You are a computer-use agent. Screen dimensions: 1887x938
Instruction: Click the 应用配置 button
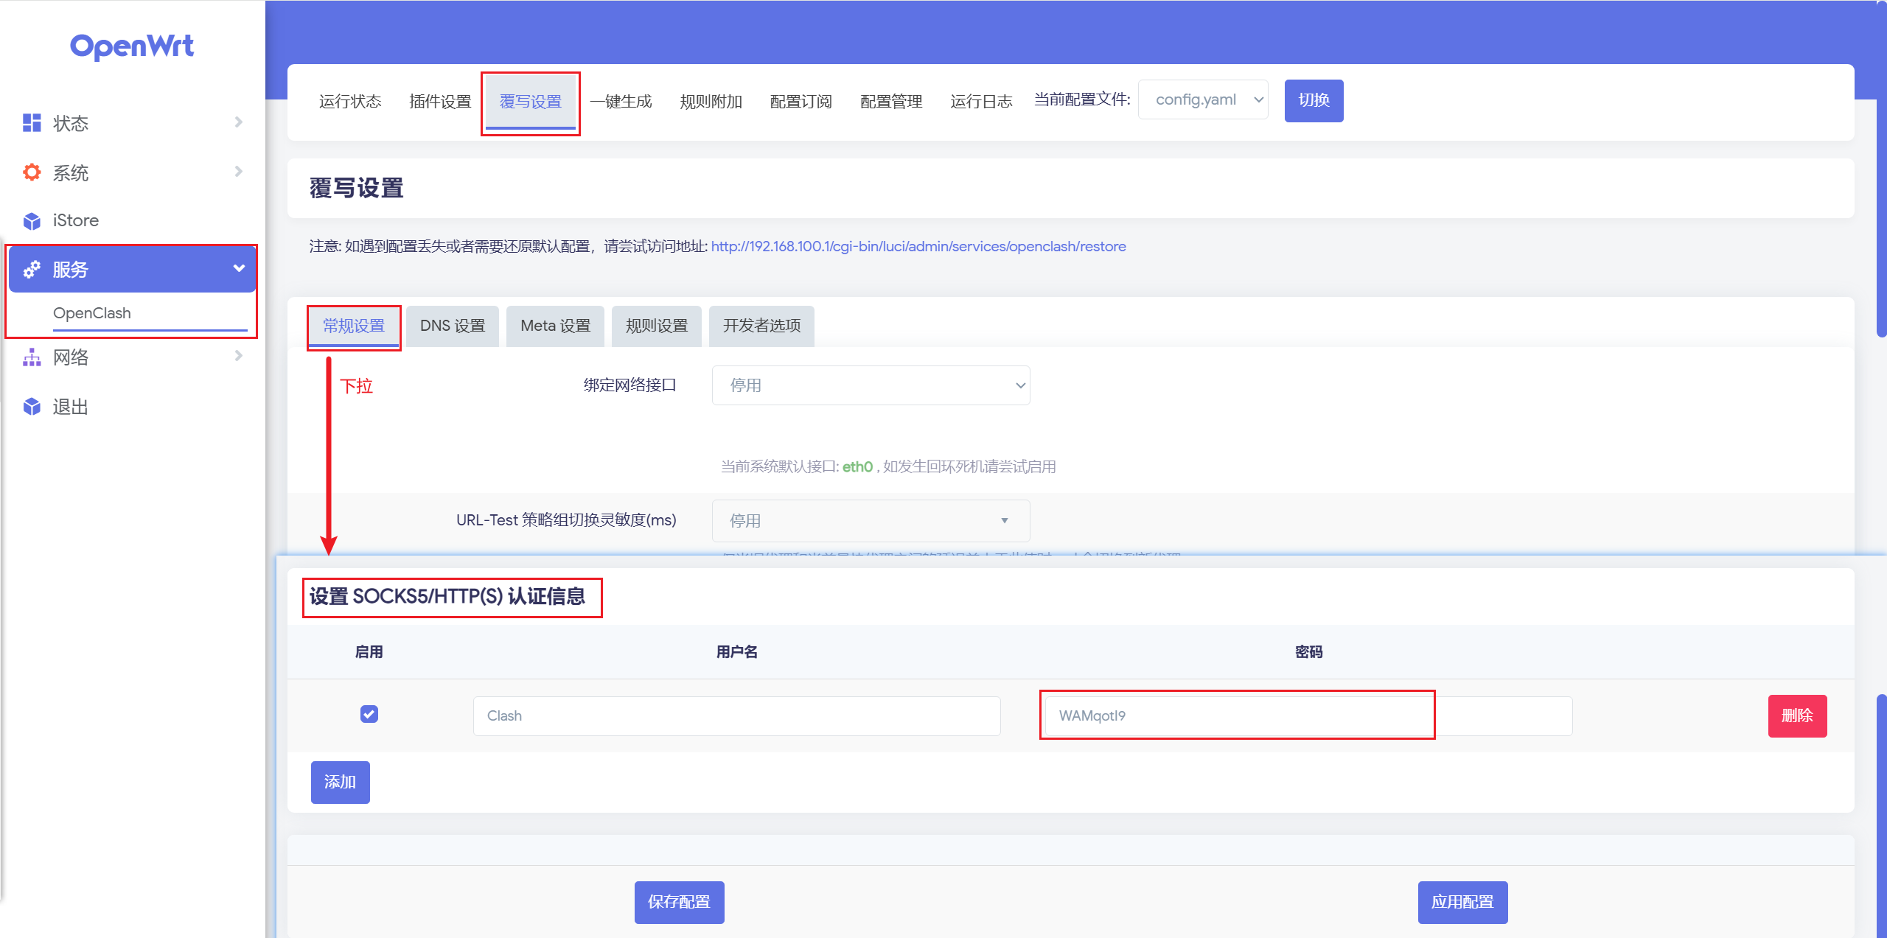pyautogui.click(x=1462, y=902)
